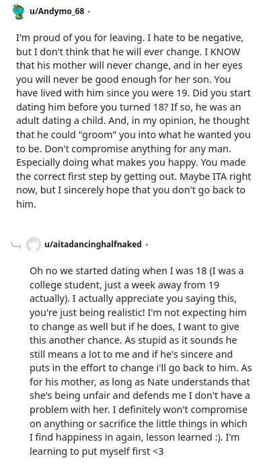Viewport: 269px width, 475px height.
Task: Click the name Nate in the reply
Action: coord(157,382)
